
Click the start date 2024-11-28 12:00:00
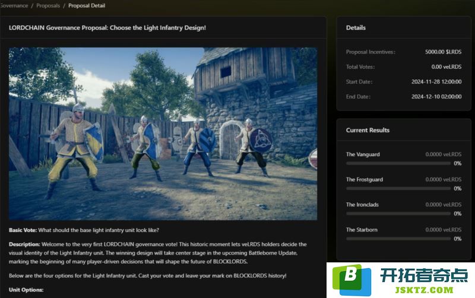pyautogui.click(x=436, y=81)
